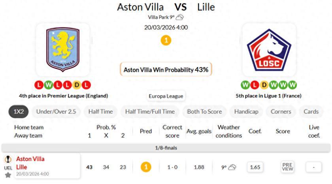Switch to Both To Score tab
This screenshot has width=332, height=184.
tap(204, 112)
